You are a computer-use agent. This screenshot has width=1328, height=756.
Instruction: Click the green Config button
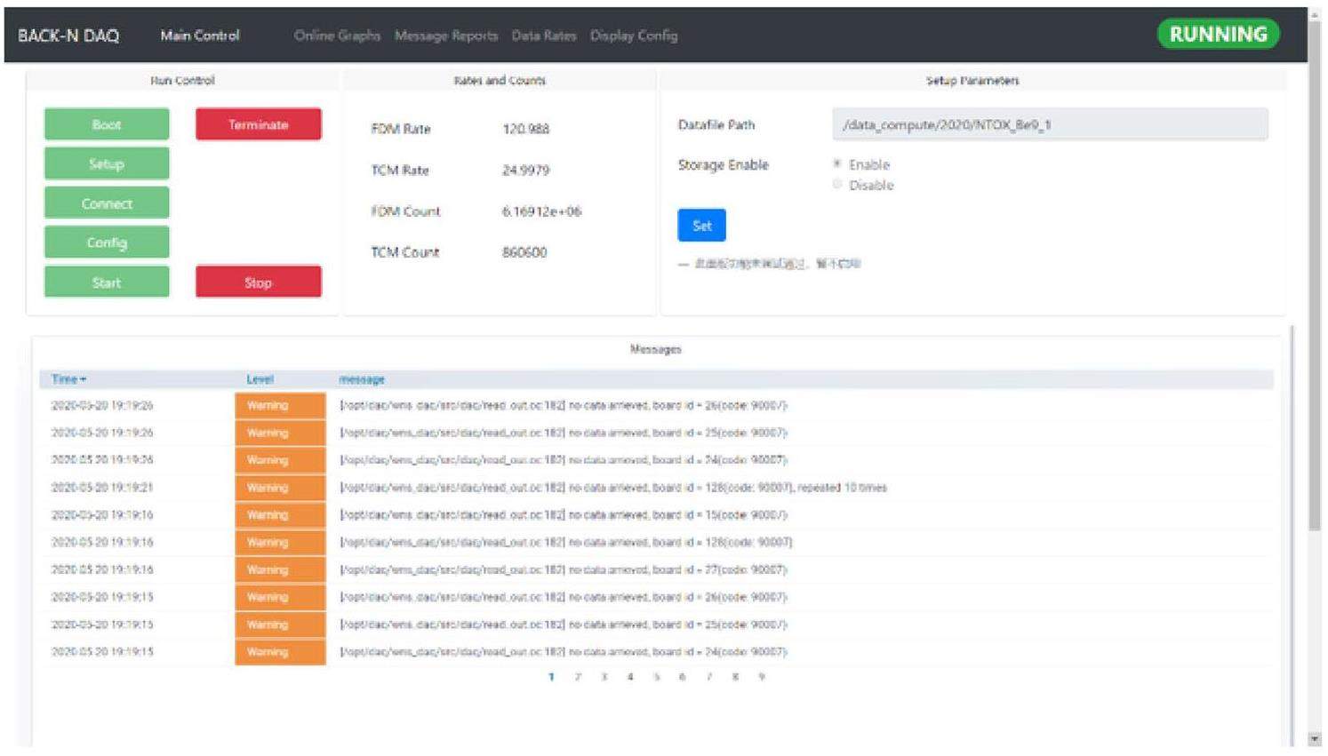click(x=107, y=243)
